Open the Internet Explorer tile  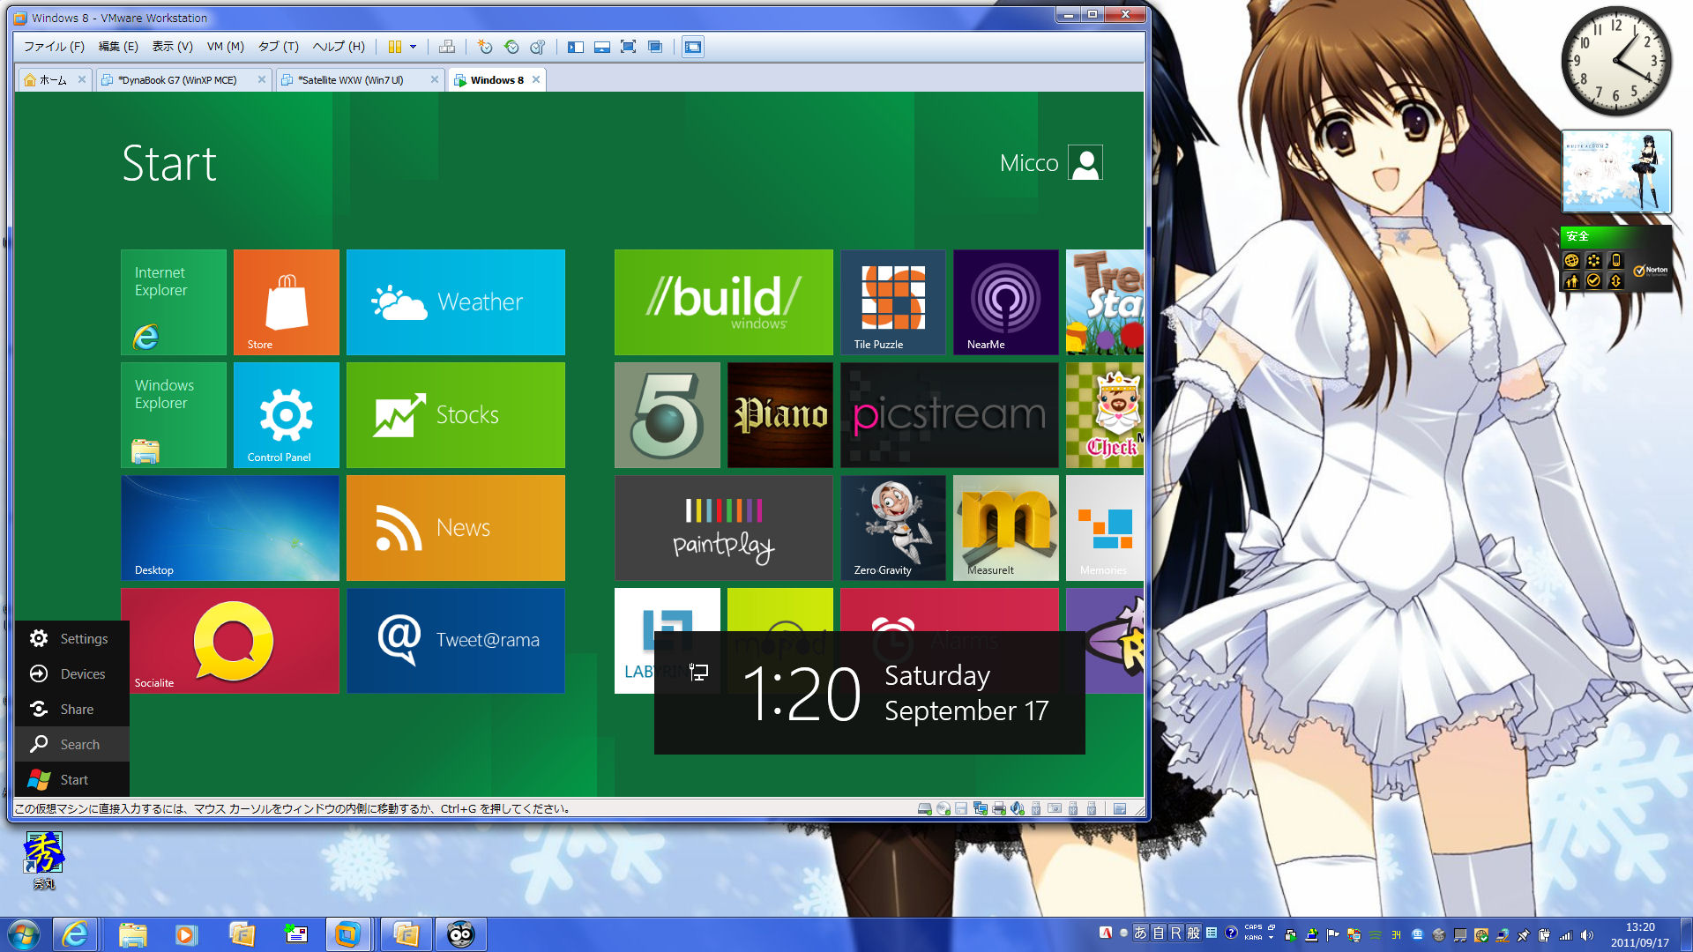pyautogui.click(x=174, y=302)
